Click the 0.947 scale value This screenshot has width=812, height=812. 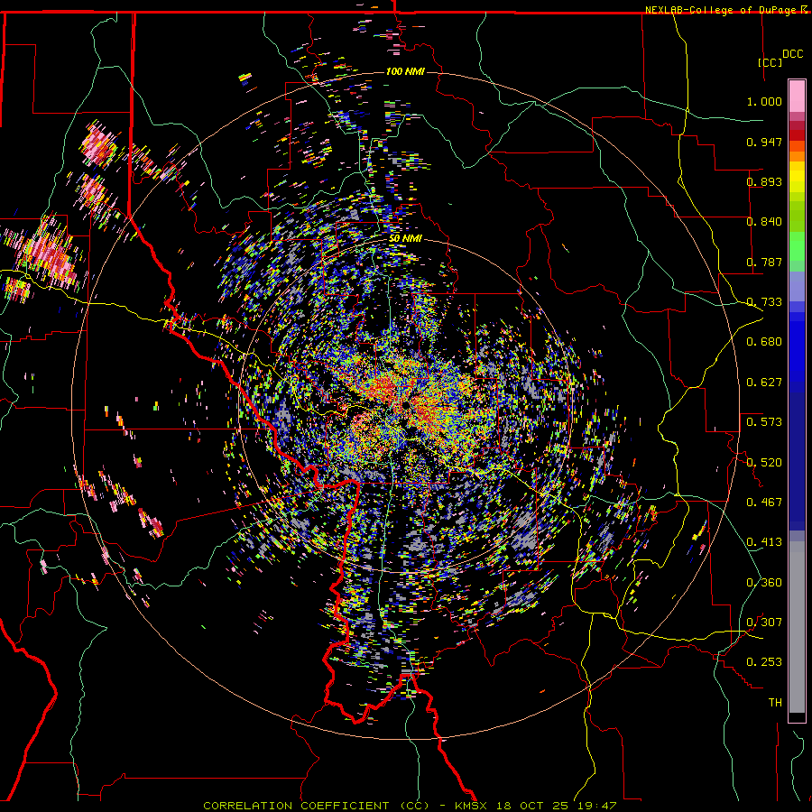764,142
